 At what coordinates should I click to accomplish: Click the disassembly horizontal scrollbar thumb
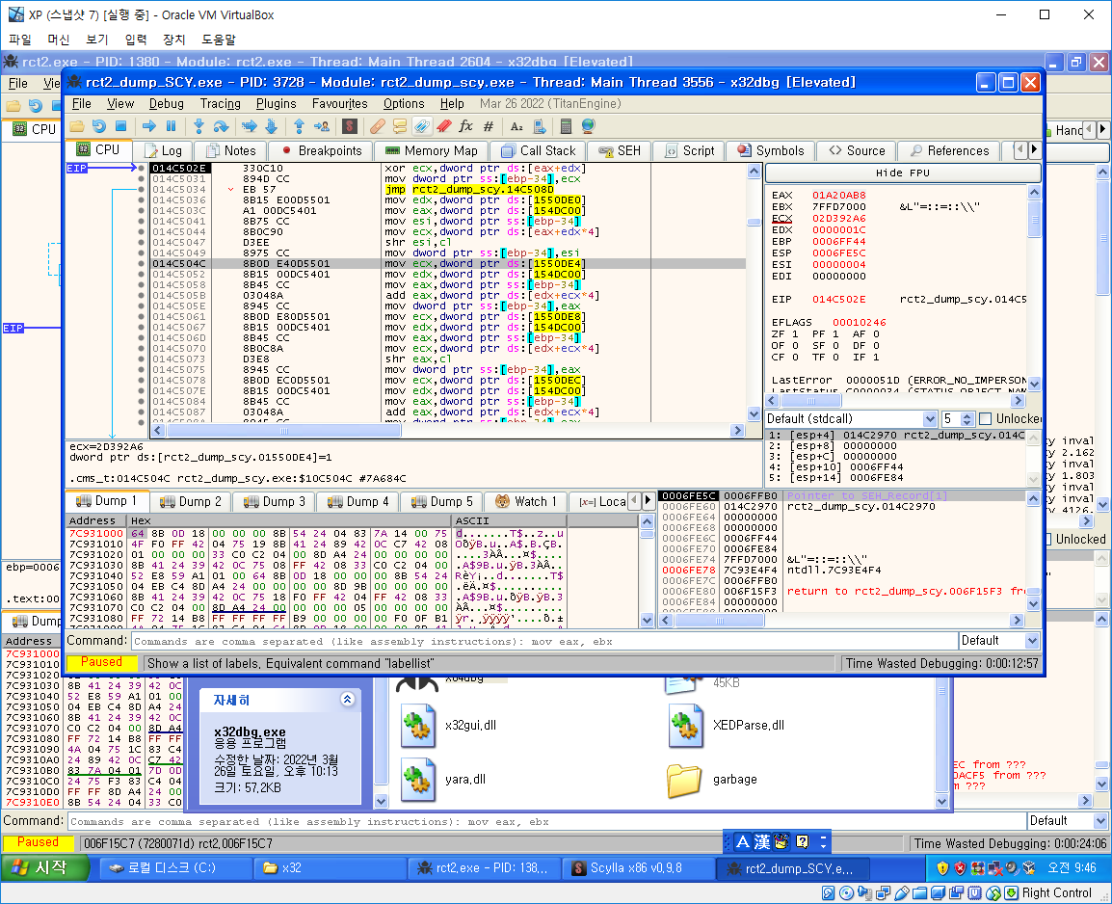point(284,431)
